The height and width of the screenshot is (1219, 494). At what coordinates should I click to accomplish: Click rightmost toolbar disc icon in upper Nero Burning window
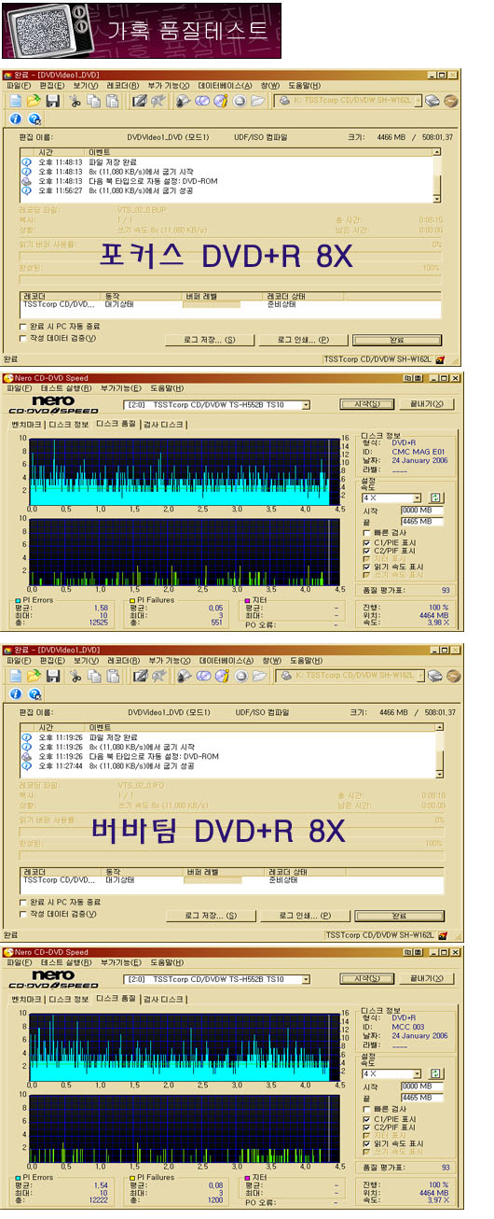click(451, 100)
